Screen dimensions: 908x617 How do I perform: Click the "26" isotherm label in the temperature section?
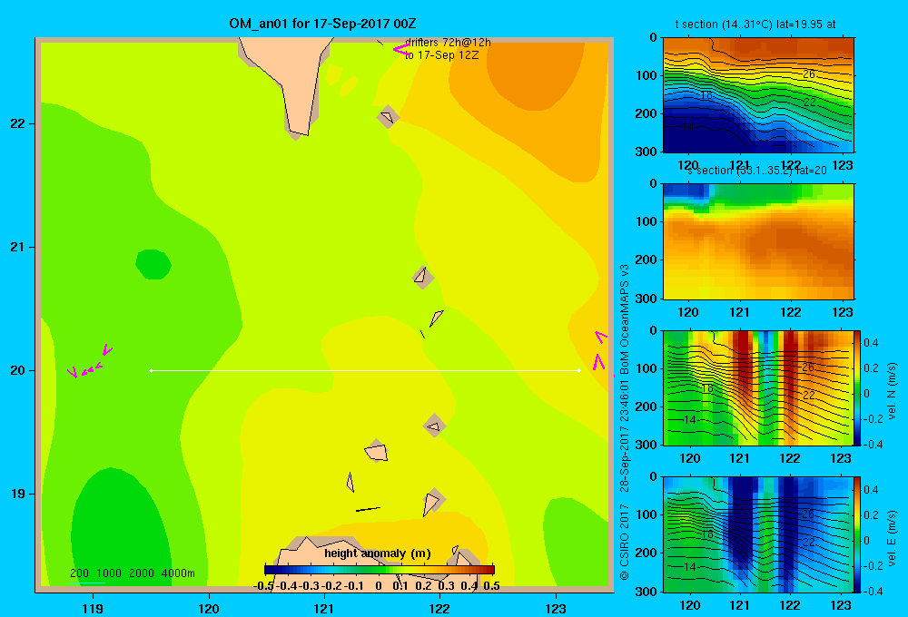[x=809, y=74]
